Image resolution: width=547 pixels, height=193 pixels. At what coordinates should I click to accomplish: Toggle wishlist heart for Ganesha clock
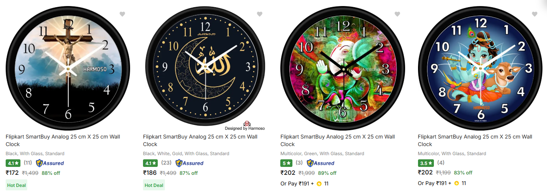tap(397, 14)
